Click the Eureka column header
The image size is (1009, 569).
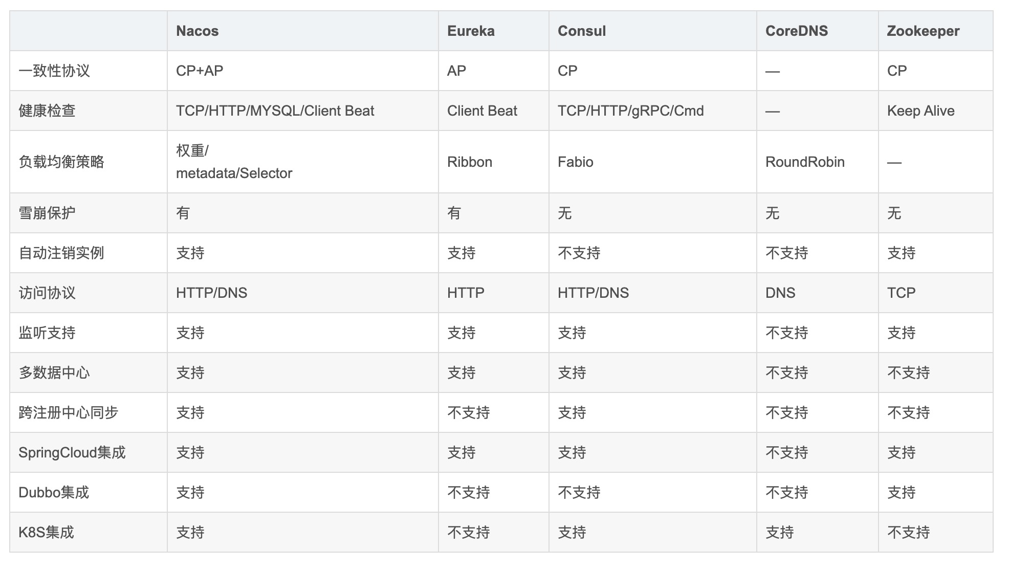[x=471, y=31]
